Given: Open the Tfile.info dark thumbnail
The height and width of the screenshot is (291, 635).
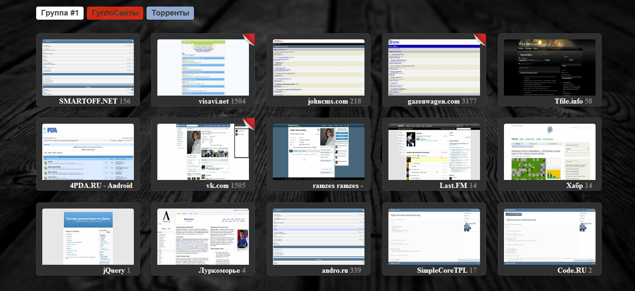Looking at the screenshot, I should [x=550, y=67].
